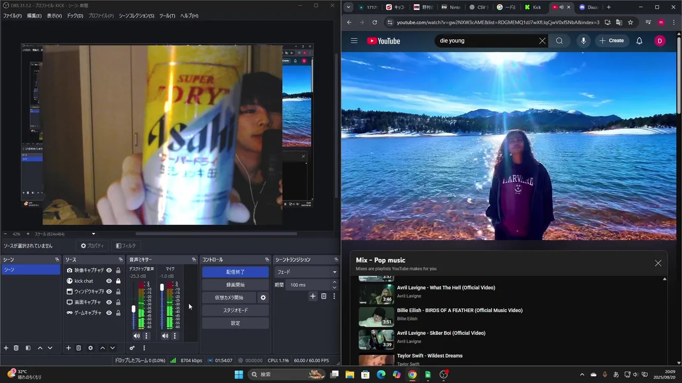Undock the ソース panel via float icon

121,260
